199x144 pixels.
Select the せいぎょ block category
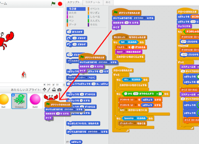(x=95, y=13)
